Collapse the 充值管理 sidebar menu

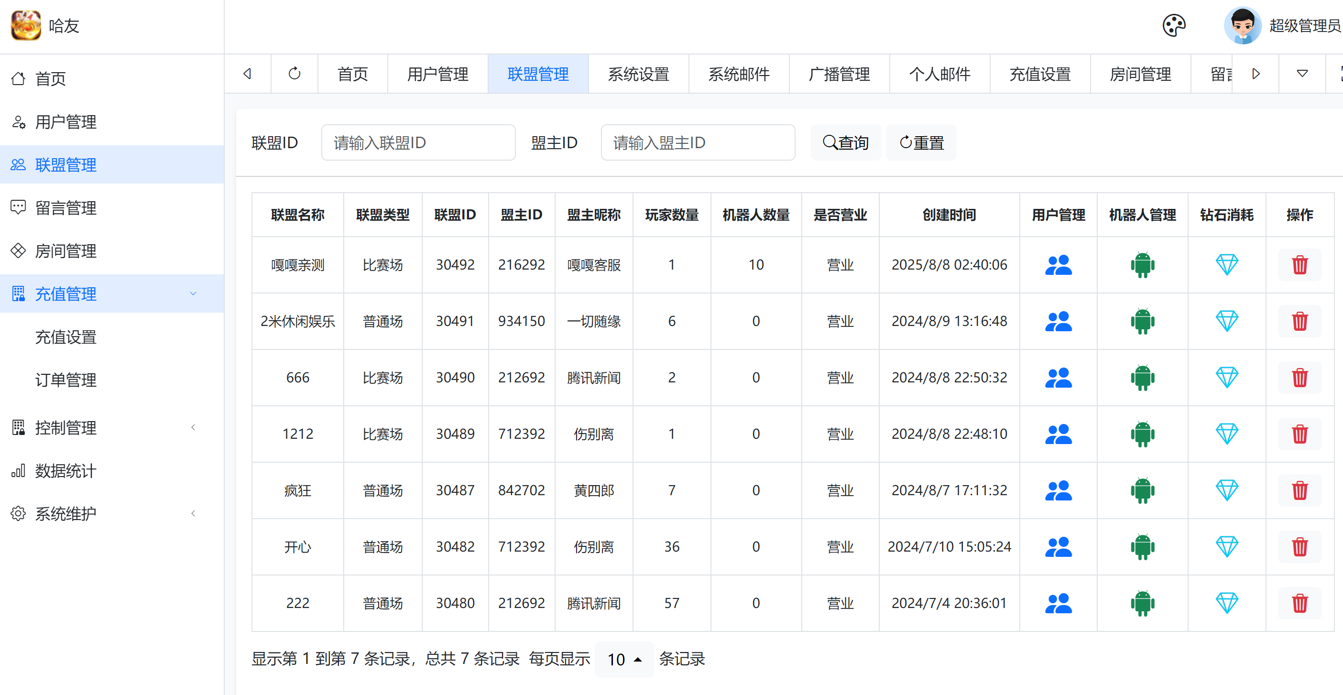tap(193, 293)
